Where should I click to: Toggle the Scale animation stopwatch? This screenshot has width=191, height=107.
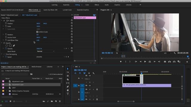coord(6,26)
